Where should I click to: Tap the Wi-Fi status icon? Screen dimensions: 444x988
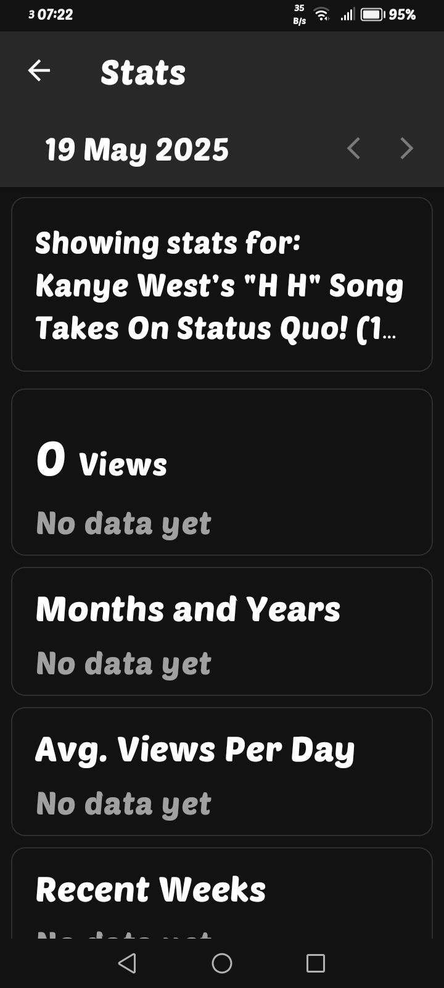coord(321,15)
